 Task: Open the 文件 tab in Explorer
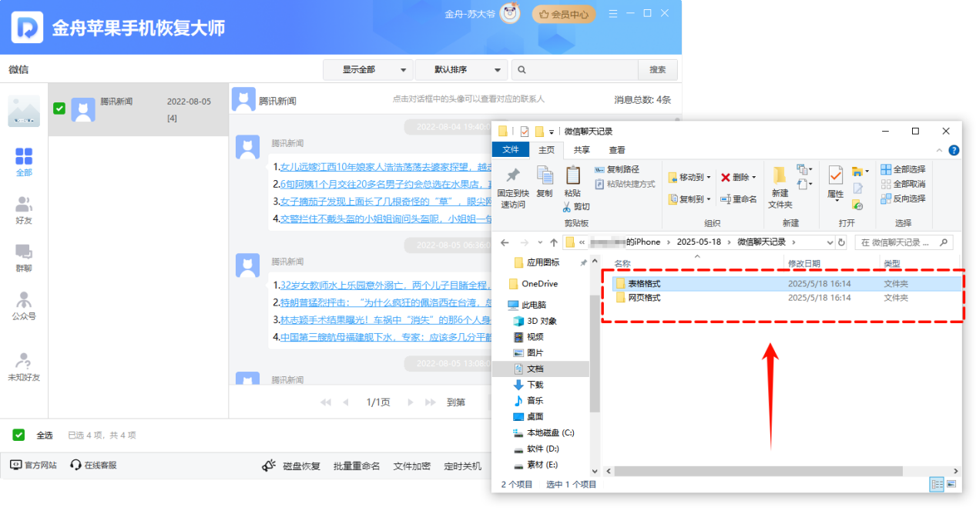point(510,150)
